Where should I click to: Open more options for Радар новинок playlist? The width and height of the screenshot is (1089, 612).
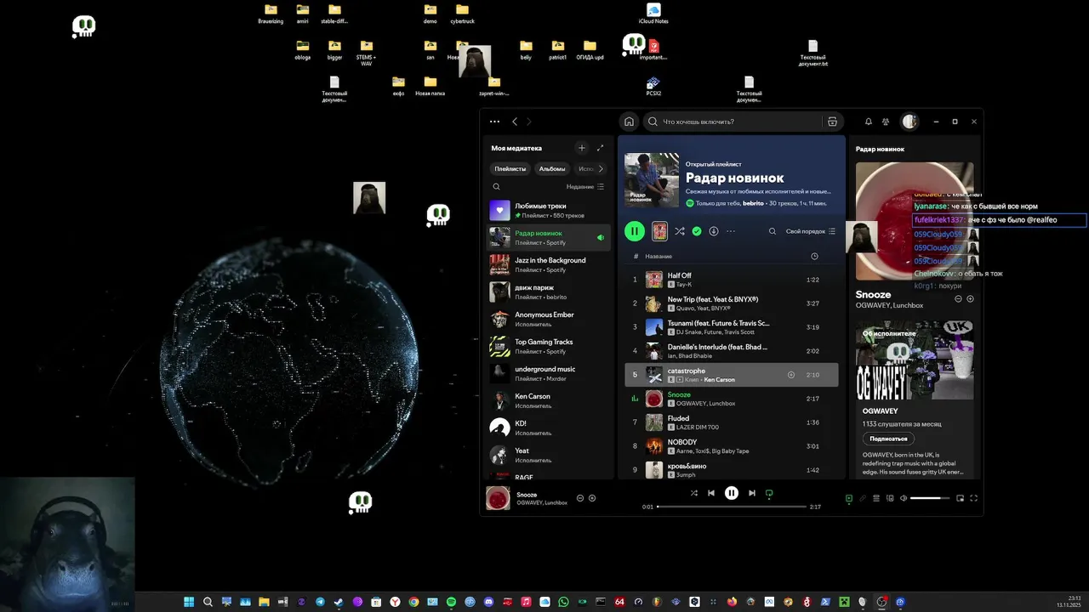(730, 231)
